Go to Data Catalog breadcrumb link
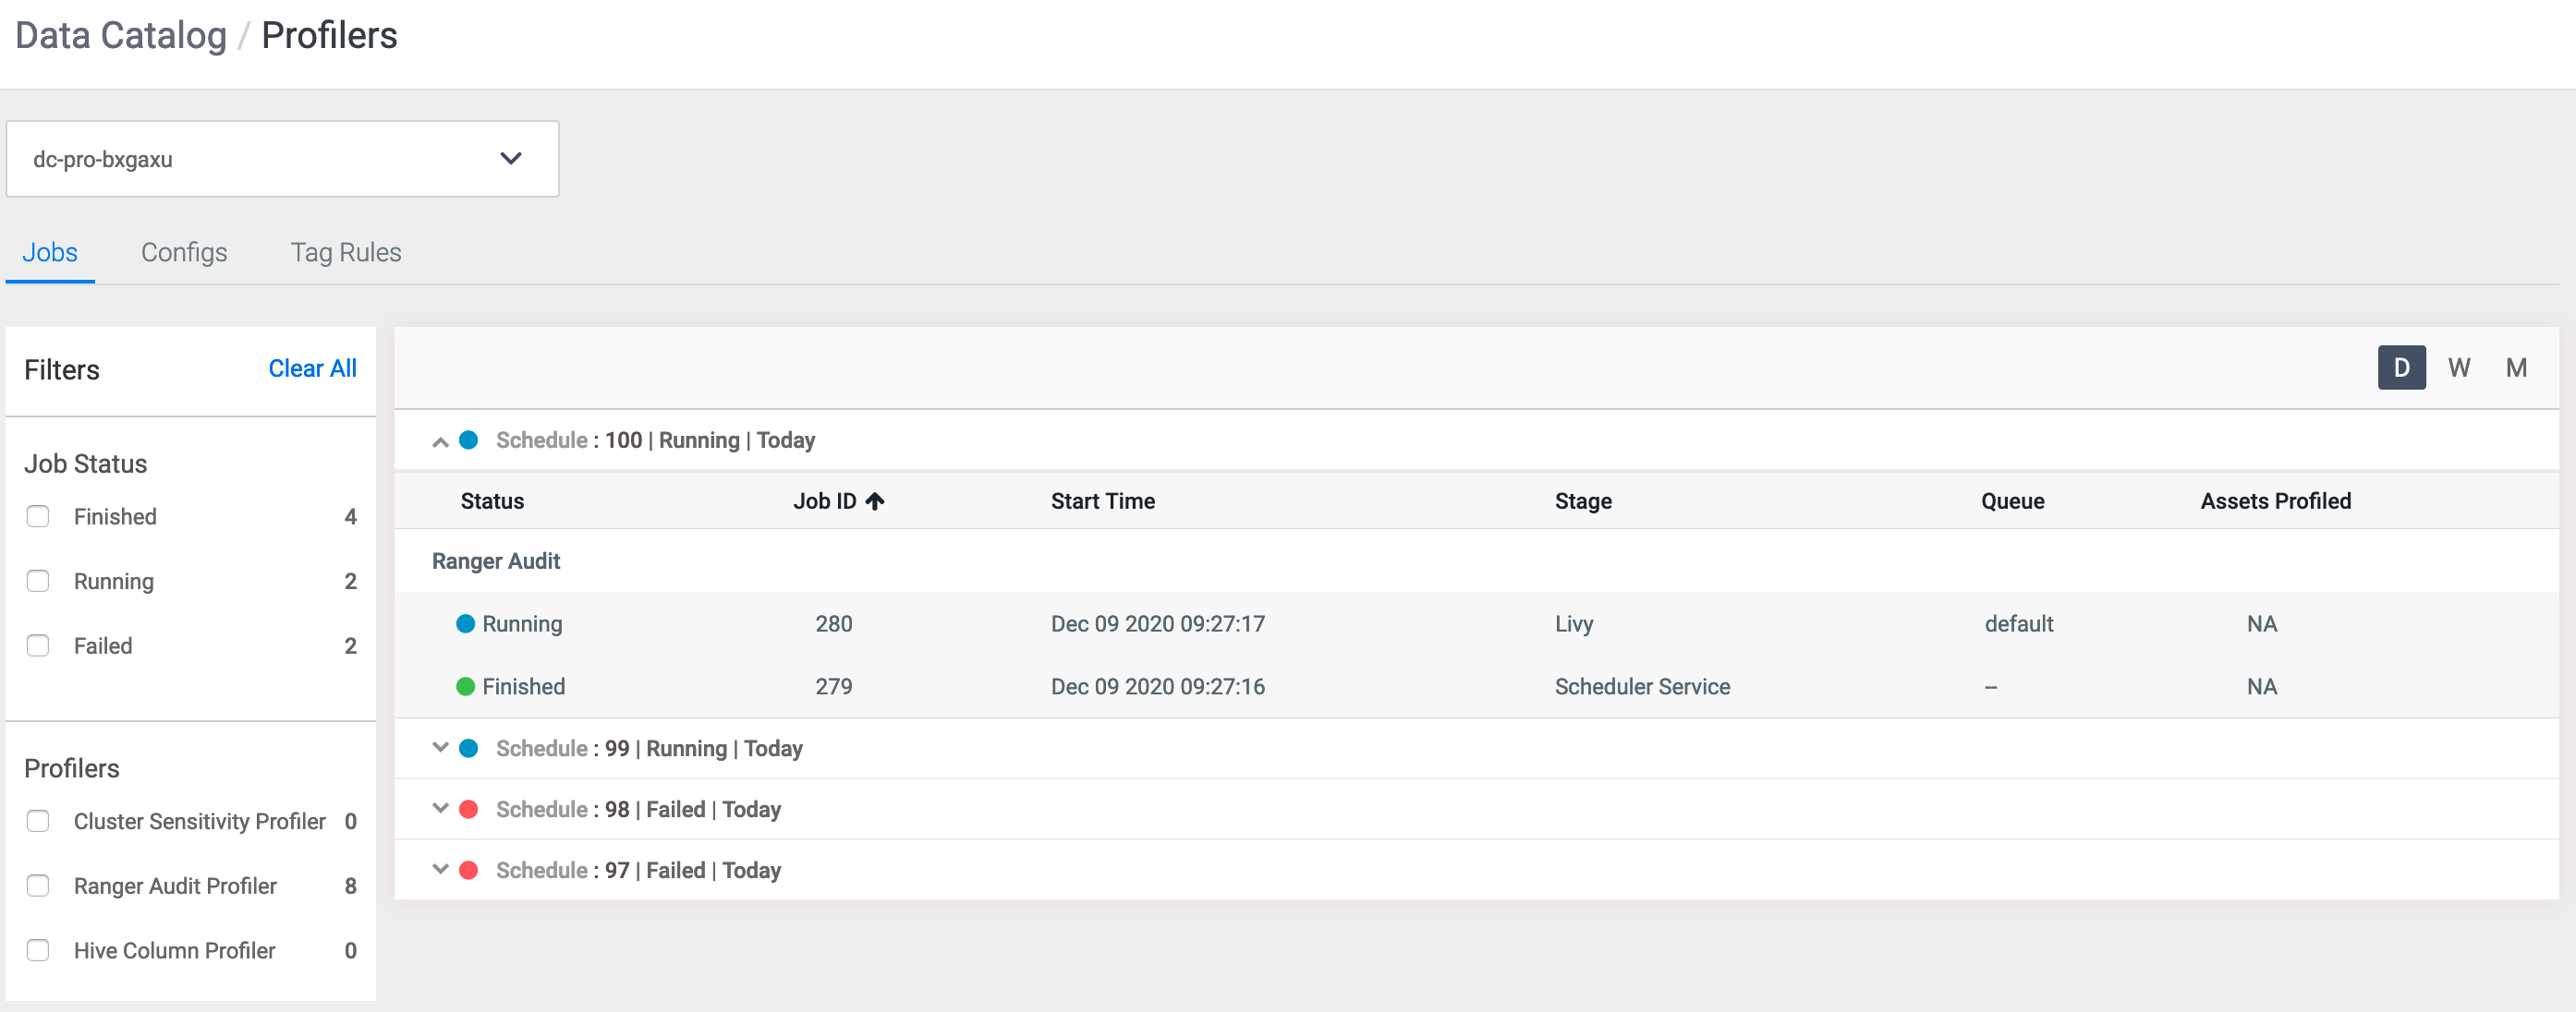The height and width of the screenshot is (1012, 2576). tap(121, 36)
